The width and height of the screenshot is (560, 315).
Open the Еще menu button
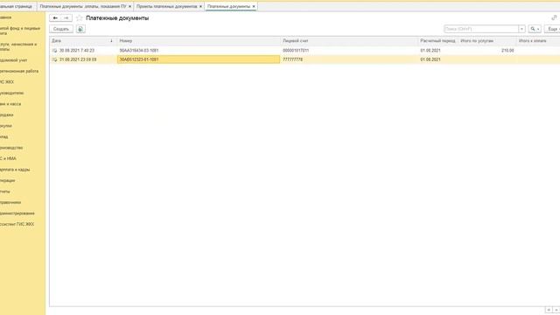click(x=553, y=29)
